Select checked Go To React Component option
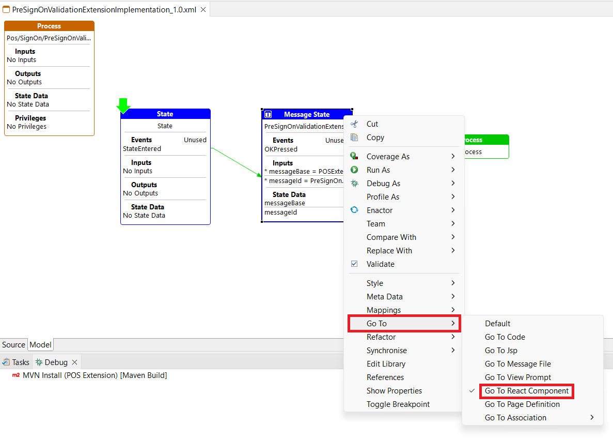The width and height of the screenshot is (613, 440). pos(526,391)
